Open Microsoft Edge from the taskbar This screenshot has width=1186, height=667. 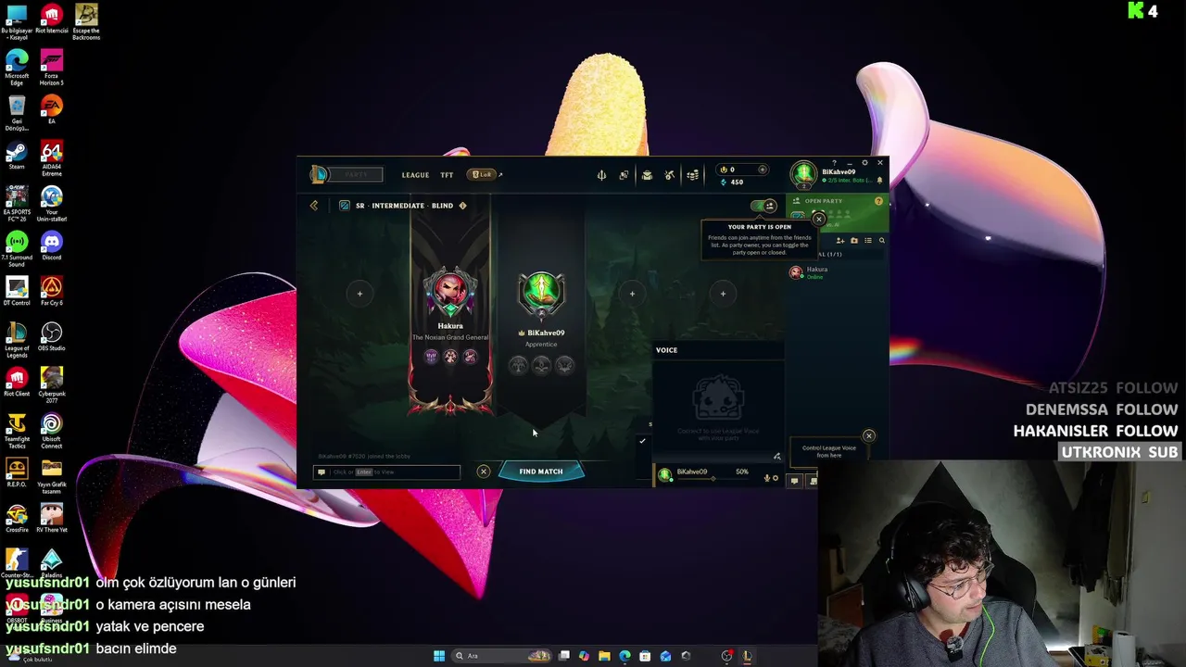pyautogui.click(x=625, y=656)
